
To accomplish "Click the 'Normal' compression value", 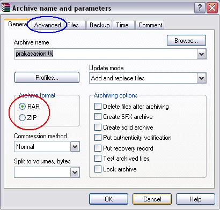I will click(25, 147).
